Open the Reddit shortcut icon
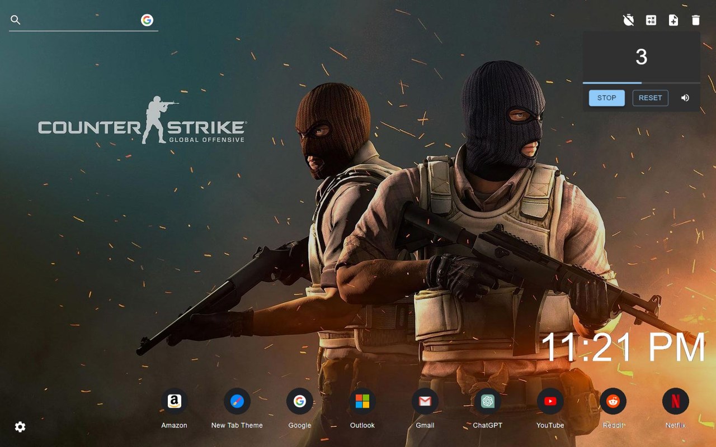This screenshot has width=716, height=447. [x=613, y=401]
